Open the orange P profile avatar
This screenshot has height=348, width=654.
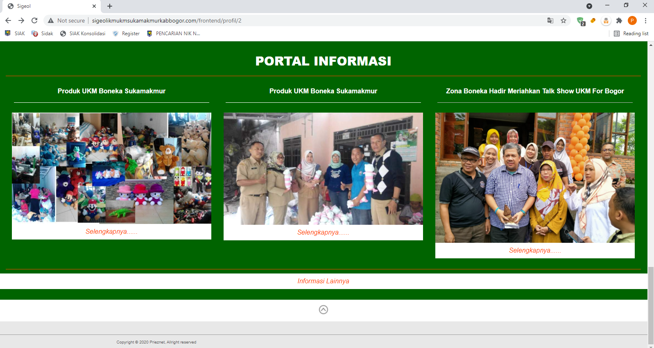pos(632,20)
